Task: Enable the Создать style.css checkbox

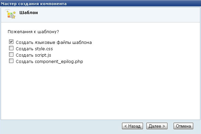Action: pos(11,49)
